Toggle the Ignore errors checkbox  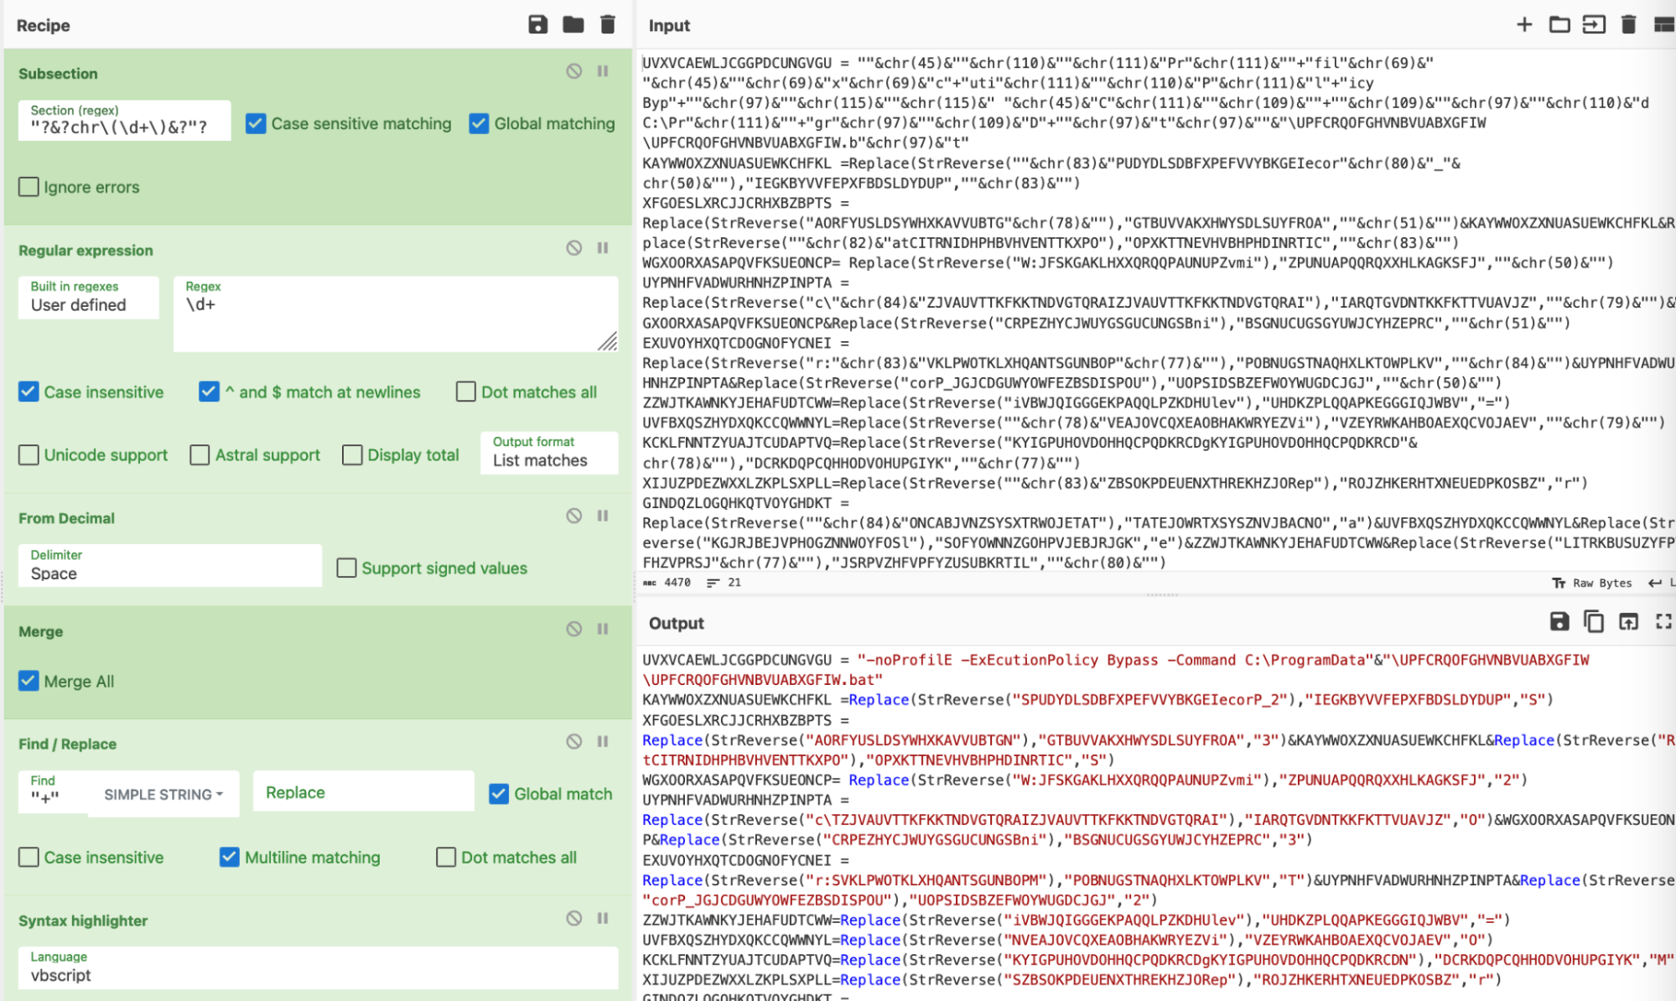(x=29, y=187)
